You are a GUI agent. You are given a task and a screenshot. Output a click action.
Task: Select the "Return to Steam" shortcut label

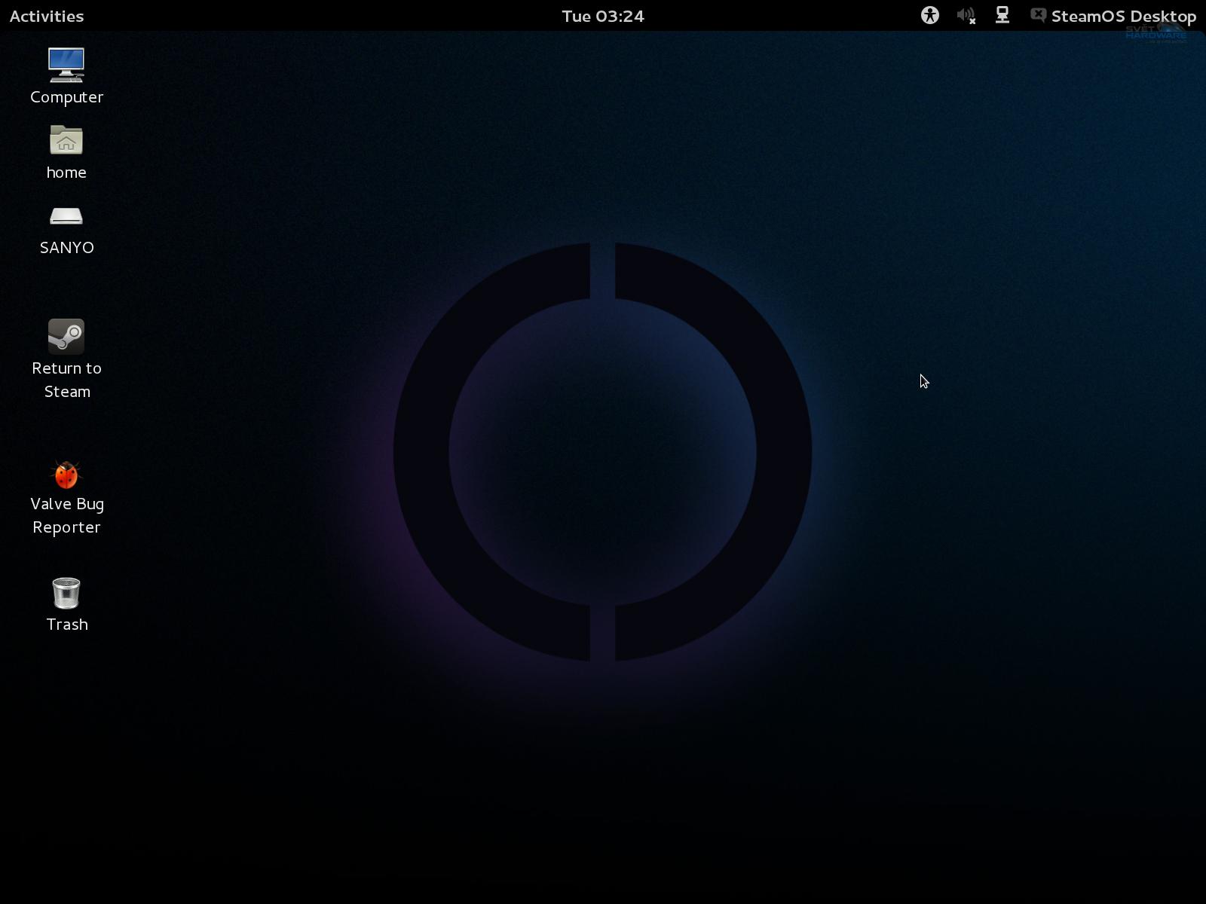tap(66, 380)
